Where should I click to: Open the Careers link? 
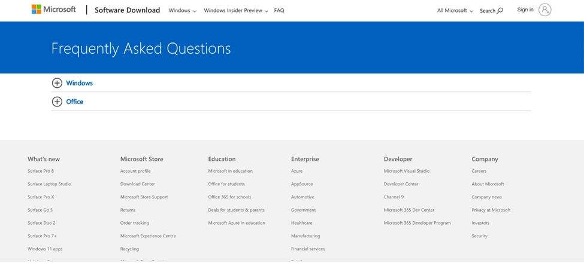[479, 171]
